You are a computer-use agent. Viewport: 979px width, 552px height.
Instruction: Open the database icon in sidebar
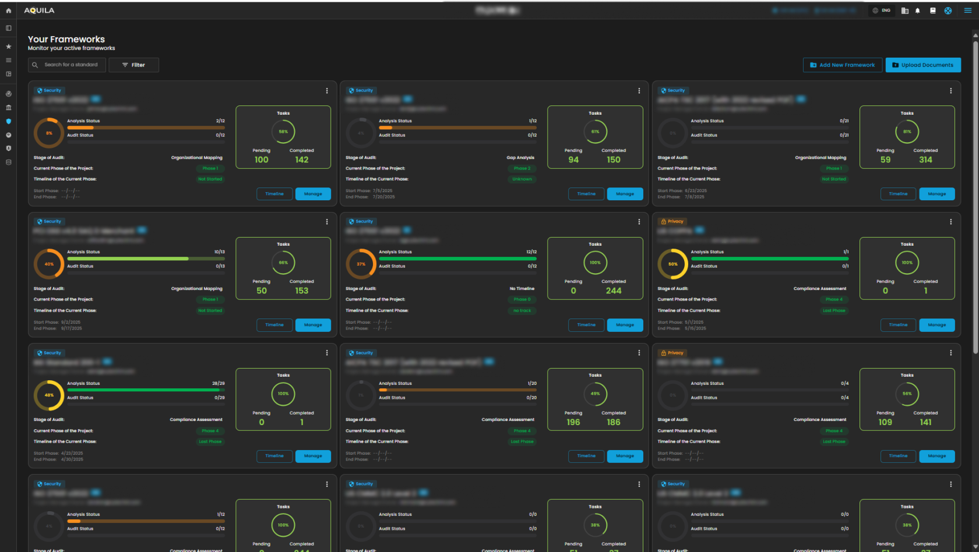tap(8, 162)
